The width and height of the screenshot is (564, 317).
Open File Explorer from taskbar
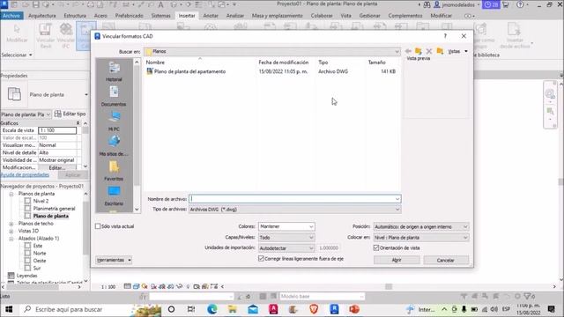[233, 309]
